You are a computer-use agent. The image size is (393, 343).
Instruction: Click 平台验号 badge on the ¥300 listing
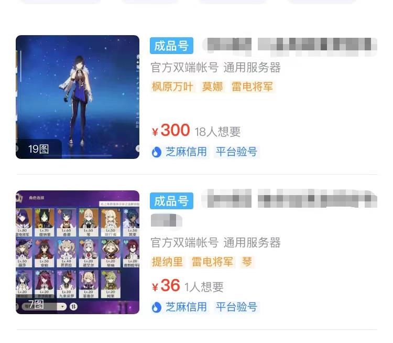pos(237,152)
